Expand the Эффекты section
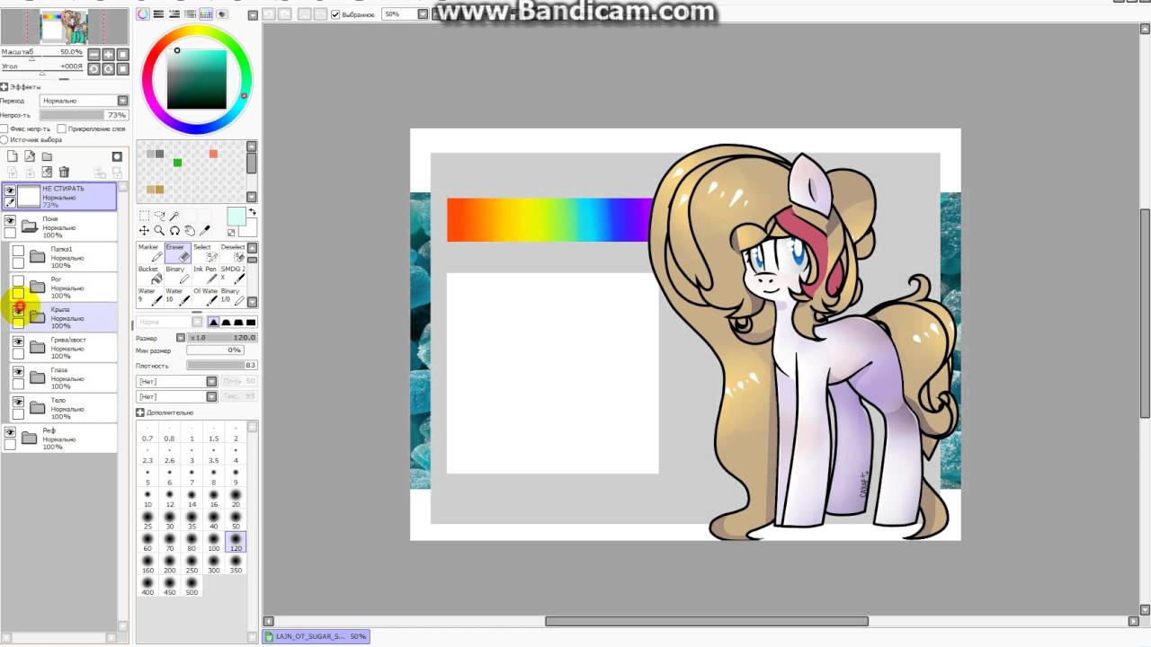1151x647 pixels. click(x=4, y=87)
